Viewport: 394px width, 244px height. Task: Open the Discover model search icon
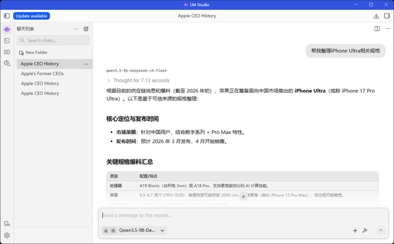pos(7,63)
